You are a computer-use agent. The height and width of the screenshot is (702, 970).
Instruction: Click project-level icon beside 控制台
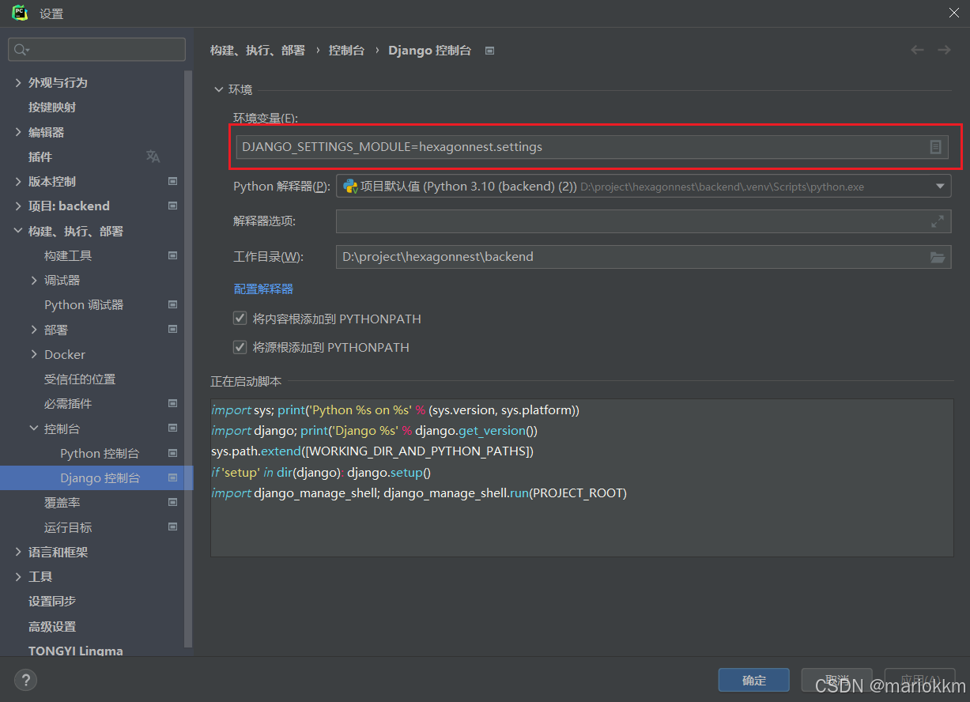[x=173, y=428]
